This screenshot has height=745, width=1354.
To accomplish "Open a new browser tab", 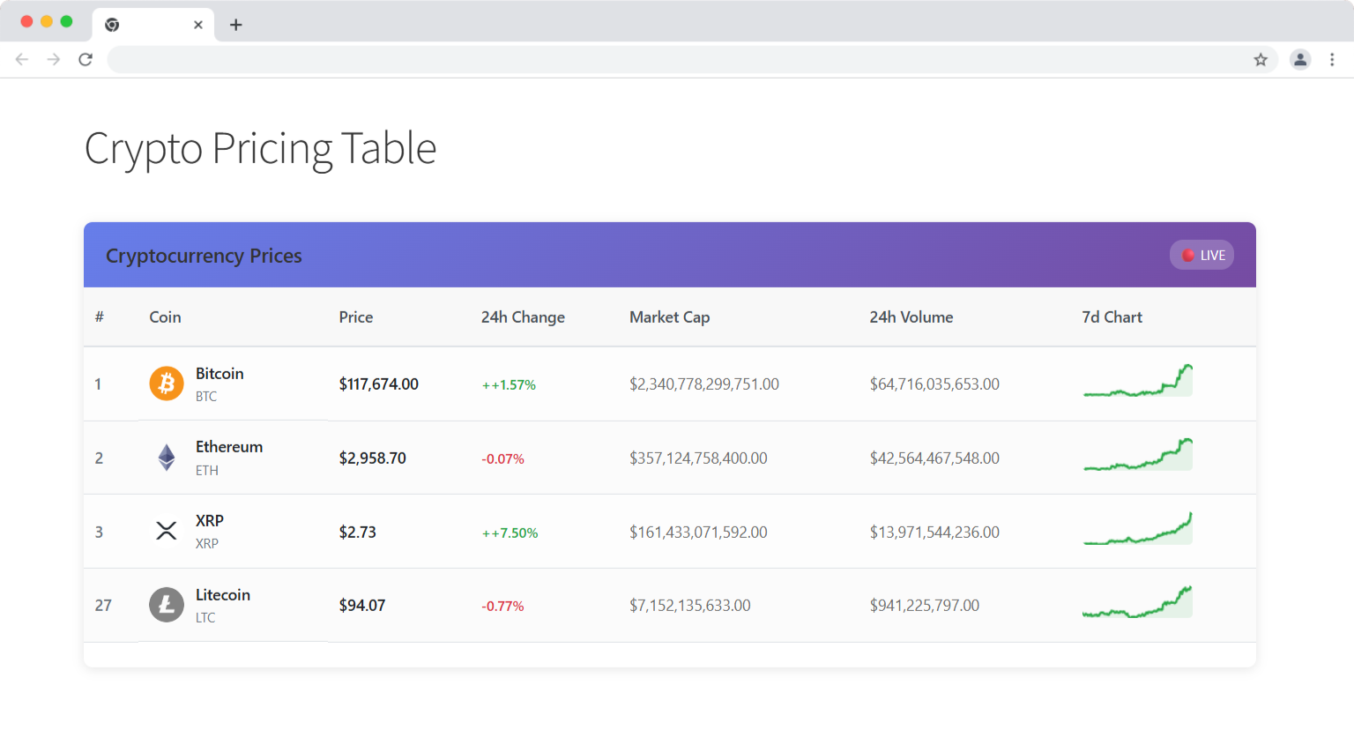I will [x=235, y=25].
